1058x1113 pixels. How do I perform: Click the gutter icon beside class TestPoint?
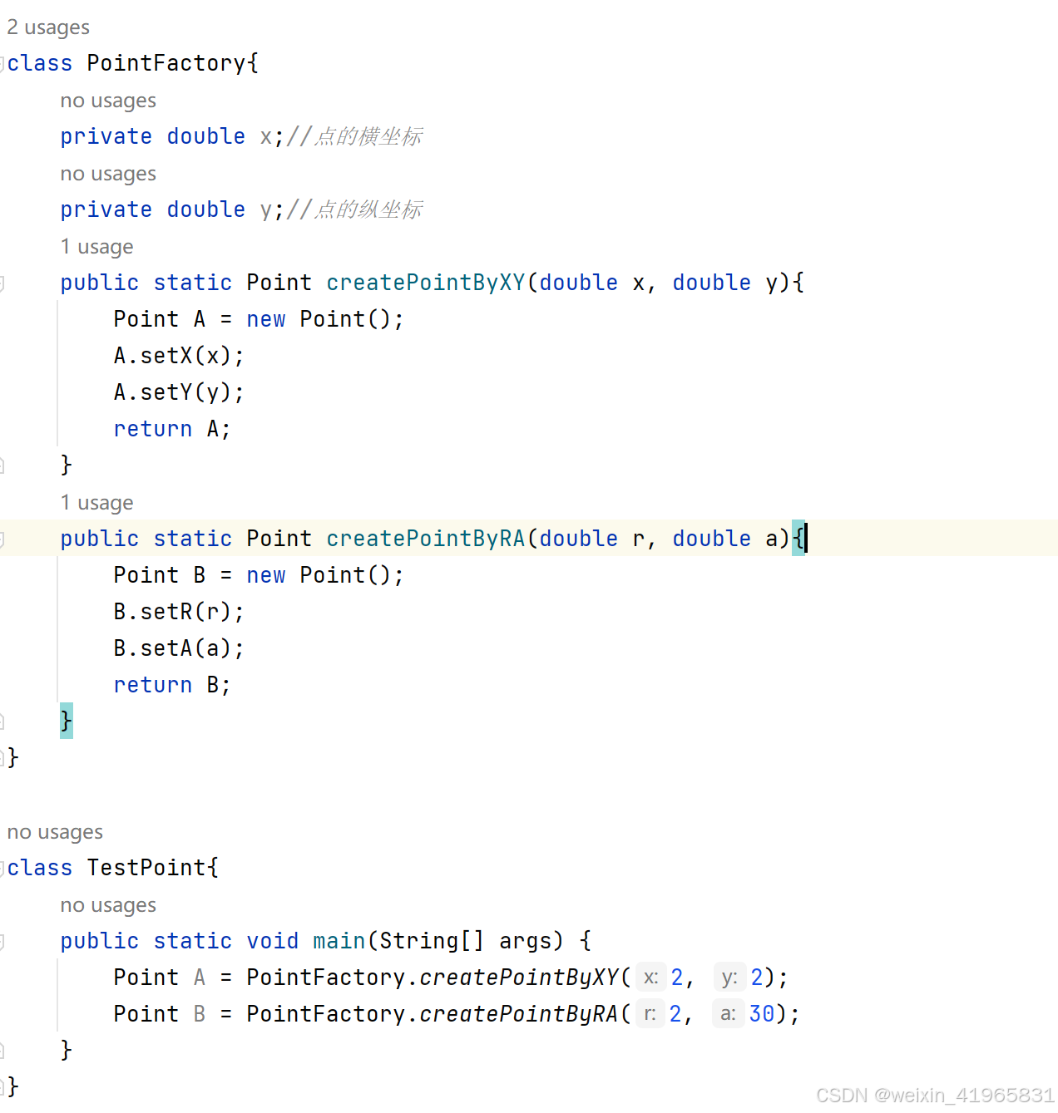(2, 868)
